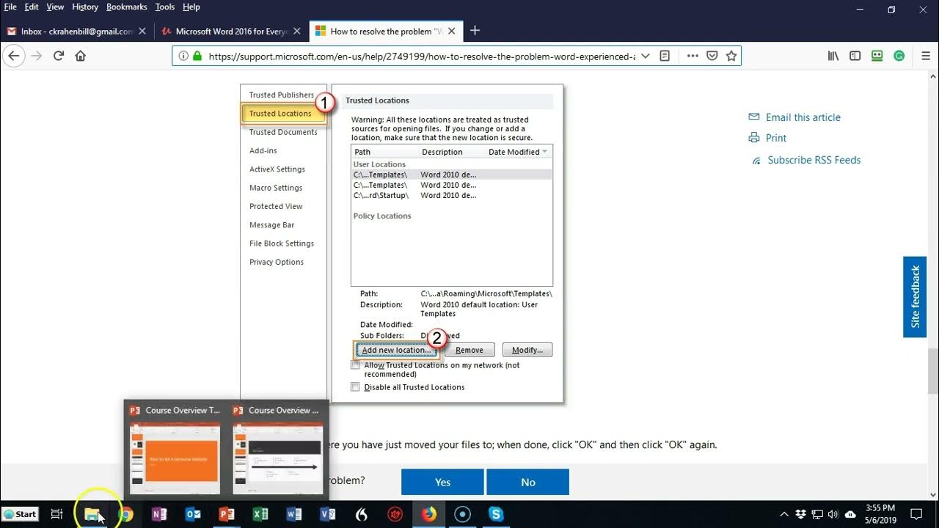The width and height of the screenshot is (939, 528).
Task: Show site information via the info icon
Action: (x=183, y=56)
